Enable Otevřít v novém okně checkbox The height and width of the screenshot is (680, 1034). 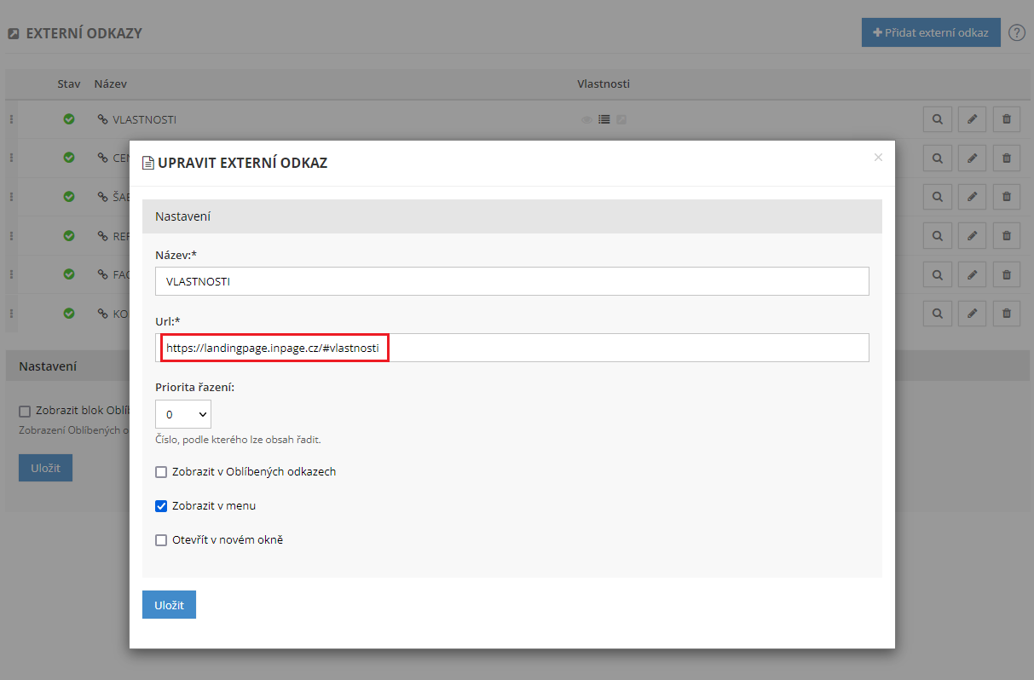[161, 540]
